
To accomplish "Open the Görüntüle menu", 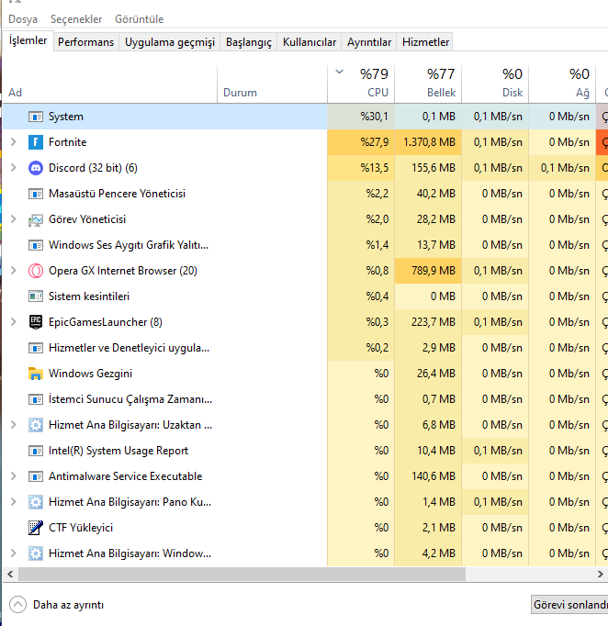I will coord(139,19).
